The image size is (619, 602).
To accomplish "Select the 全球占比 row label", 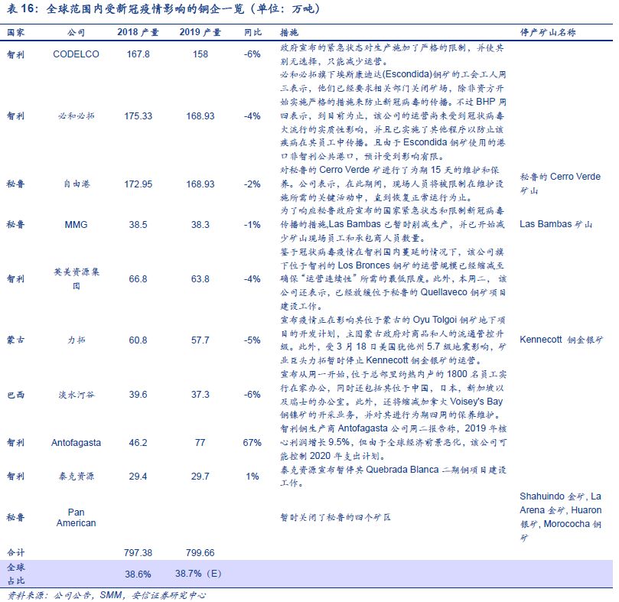I will click(16, 574).
